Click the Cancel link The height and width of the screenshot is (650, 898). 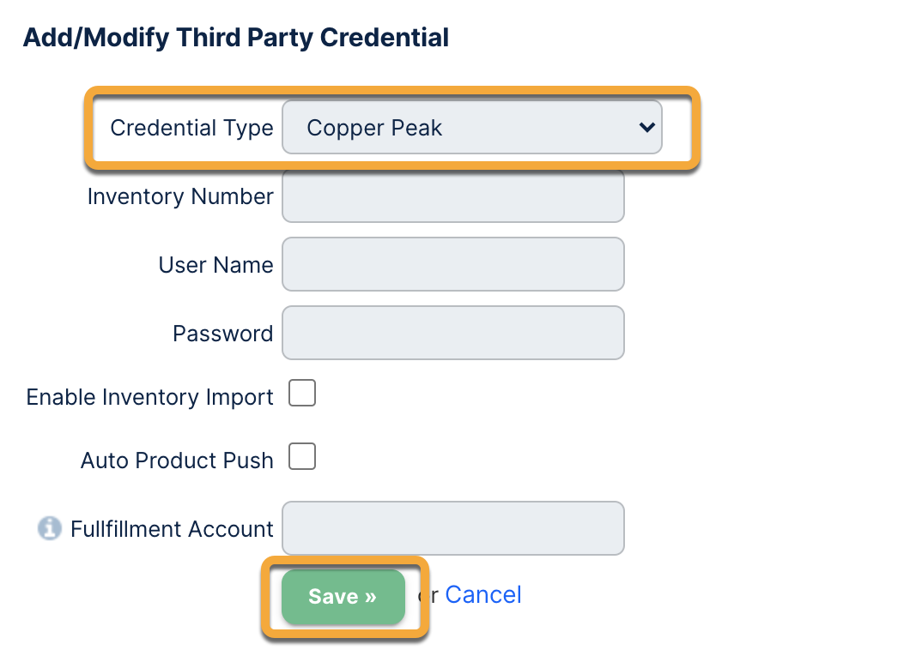[483, 595]
